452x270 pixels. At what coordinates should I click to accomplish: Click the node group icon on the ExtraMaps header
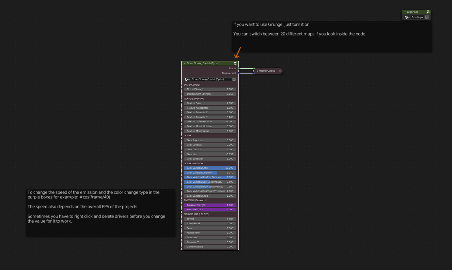[428, 12]
